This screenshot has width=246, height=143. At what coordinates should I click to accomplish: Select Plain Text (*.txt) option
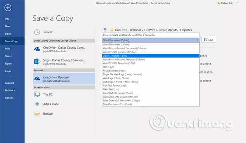151,89
